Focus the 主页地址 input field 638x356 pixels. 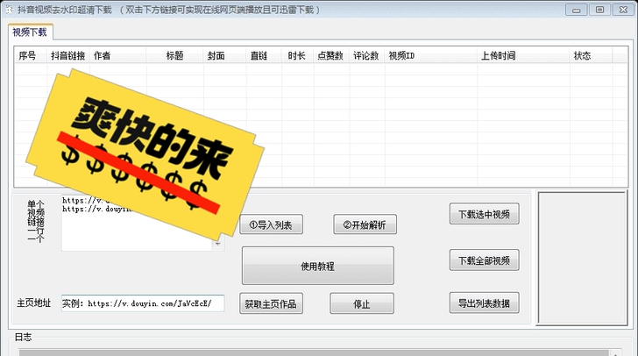tap(143, 303)
